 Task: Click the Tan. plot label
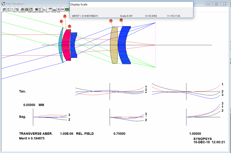(22, 92)
